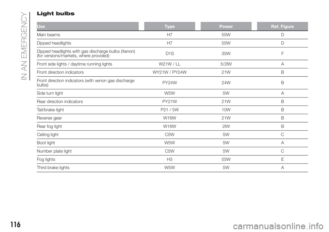Viewport: 329px width, 232px height.
Task: Click the 'WY21W / PY24W' type cell
Action: tap(170, 72)
